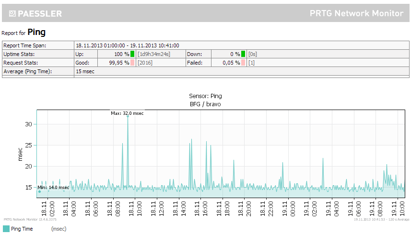Click the 18.11 12:00 x-axis label
The image size is (411, 234).
(157, 209)
